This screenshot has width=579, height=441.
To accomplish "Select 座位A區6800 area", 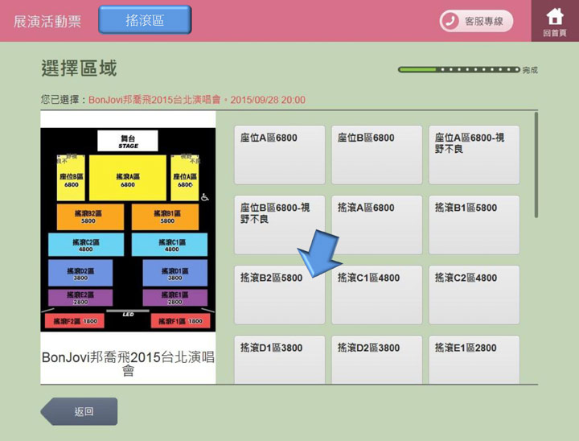I will click(280, 155).
